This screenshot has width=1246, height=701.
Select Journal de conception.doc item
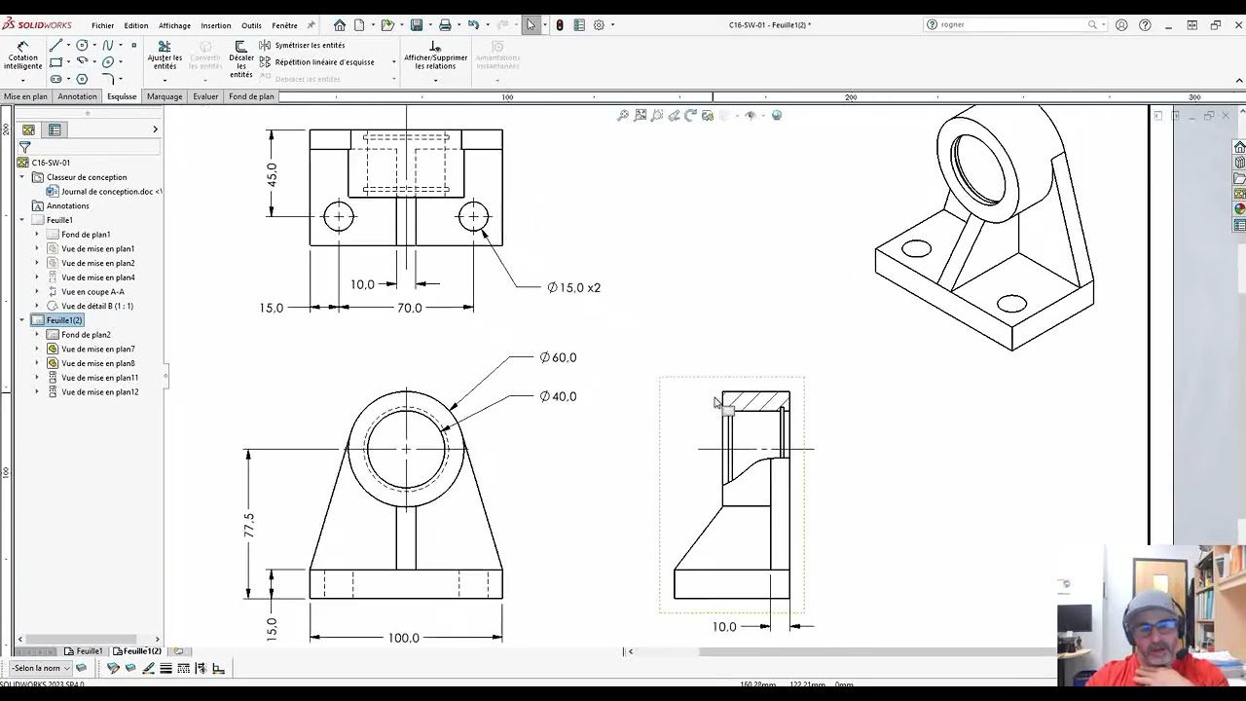pyautogui.click(x=104, y=192)
